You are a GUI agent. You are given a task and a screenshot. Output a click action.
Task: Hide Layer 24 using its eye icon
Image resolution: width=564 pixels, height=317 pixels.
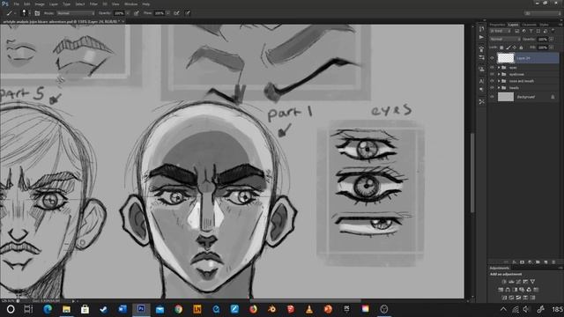click(x=492, y=58)
